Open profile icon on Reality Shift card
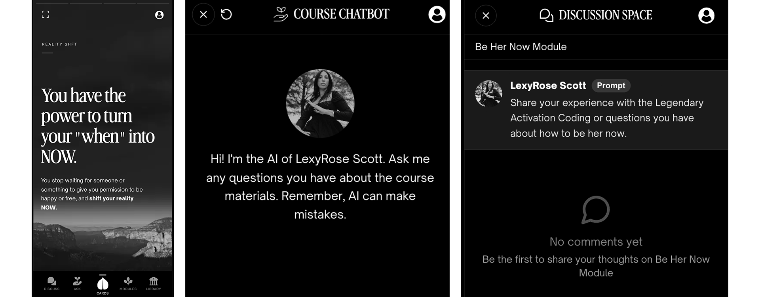 pyautogui.click(x=159, y=15)
